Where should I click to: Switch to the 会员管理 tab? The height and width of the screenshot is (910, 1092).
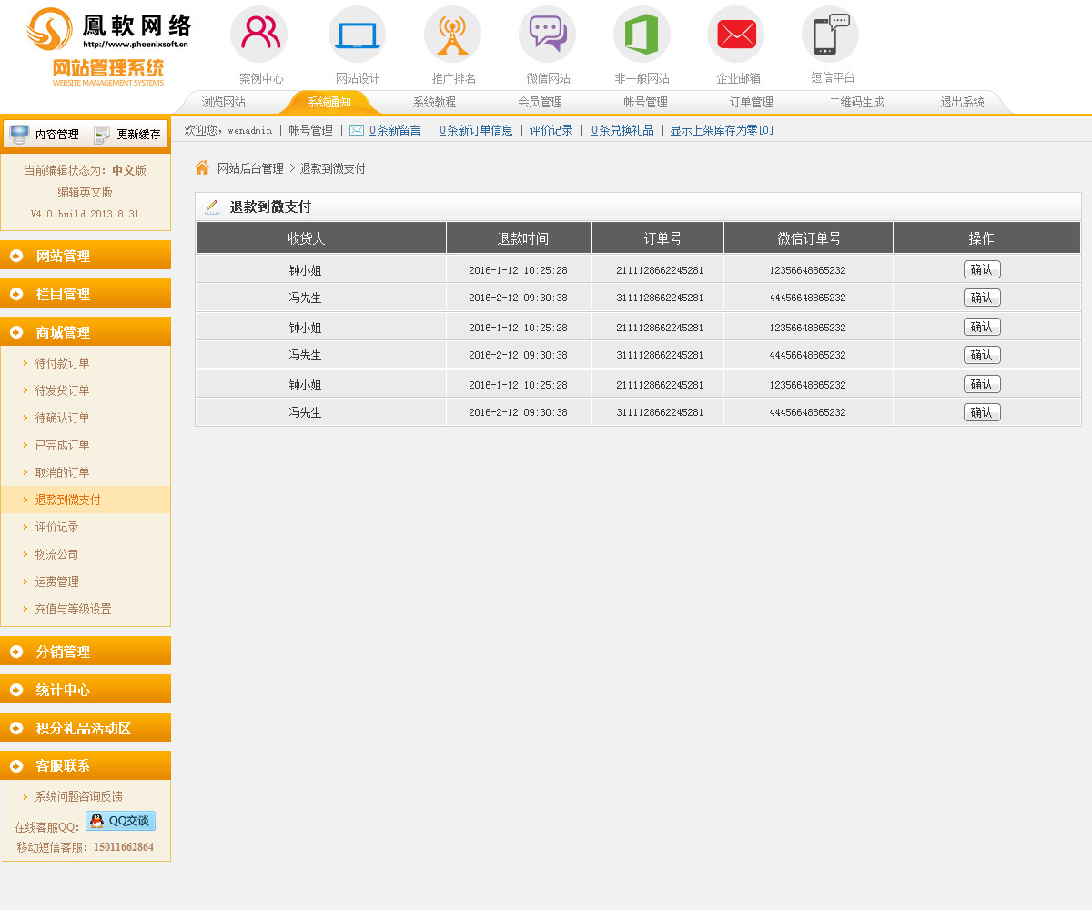[x=540, y=103]
